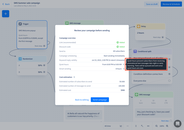
Task: Click the Save as draft button
Action: (x=152, y=4)
